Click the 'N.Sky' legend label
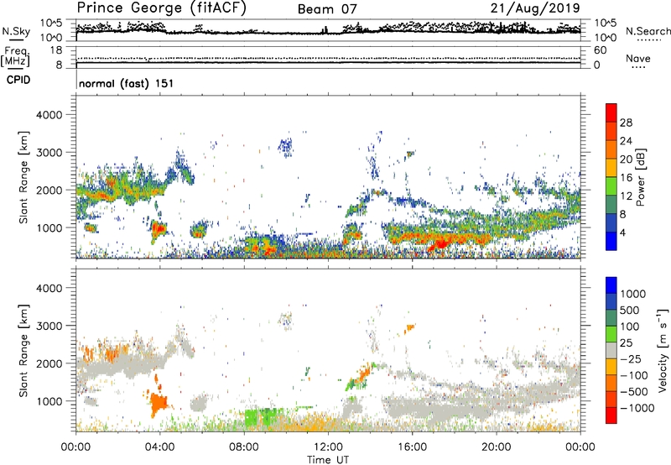This screenshot has width=671, height=465. click(16, 31)
